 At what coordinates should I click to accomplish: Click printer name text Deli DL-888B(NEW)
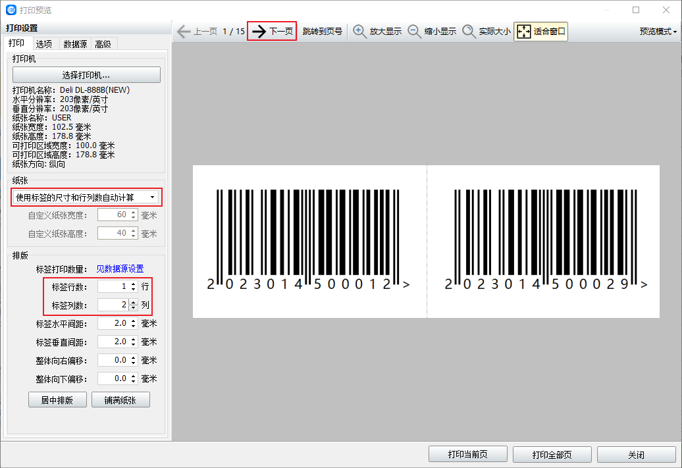coord(95,90)
